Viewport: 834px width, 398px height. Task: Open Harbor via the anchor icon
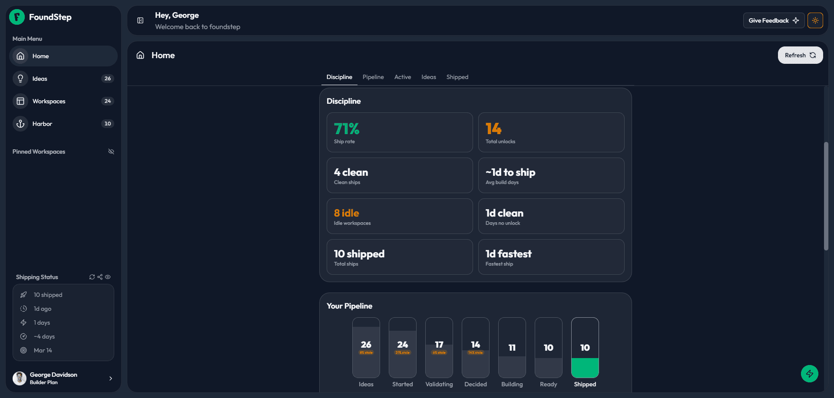(x=20, y=124)
